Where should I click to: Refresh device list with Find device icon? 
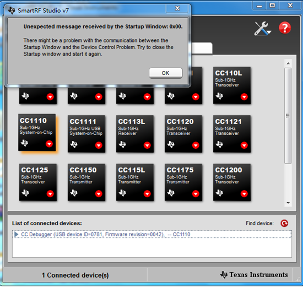point(284,223)
